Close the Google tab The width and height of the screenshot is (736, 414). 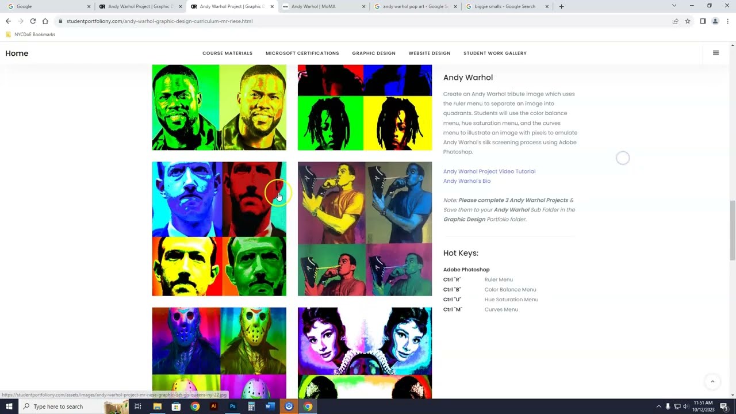(x=89, y=6)
